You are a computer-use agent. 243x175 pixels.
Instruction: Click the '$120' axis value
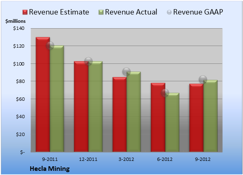pos(19,46)
